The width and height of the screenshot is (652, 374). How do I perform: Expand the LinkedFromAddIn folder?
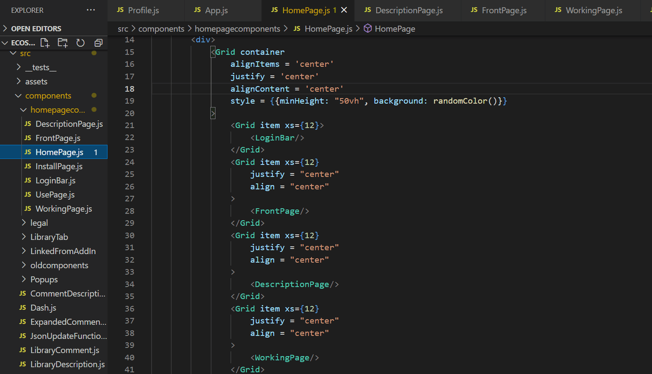coord(23,251)
